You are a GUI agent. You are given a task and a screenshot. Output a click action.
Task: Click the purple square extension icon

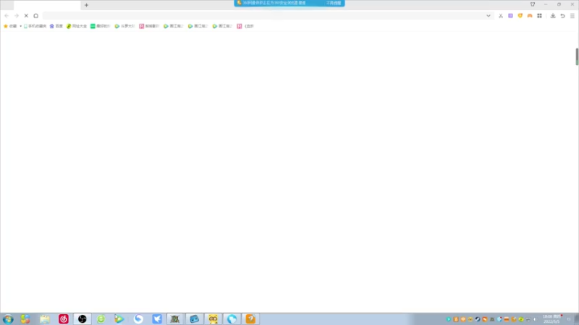pos(510,16)
